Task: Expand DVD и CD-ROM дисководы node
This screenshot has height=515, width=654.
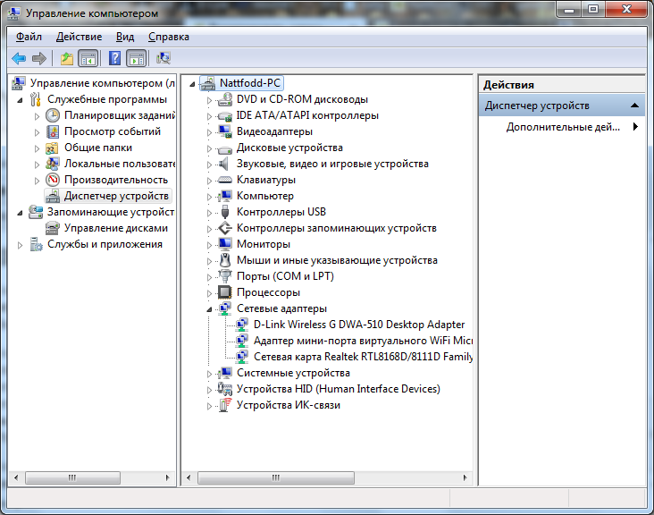Action: (x=211, y=100)
